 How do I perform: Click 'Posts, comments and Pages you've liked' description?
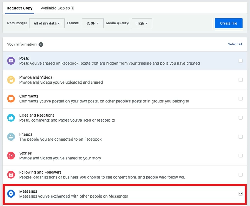point(67,120)
